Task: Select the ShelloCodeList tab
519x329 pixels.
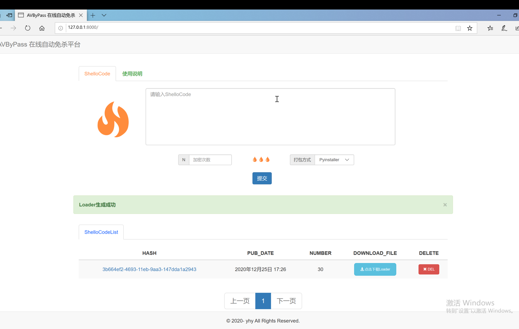Action: 101,232
